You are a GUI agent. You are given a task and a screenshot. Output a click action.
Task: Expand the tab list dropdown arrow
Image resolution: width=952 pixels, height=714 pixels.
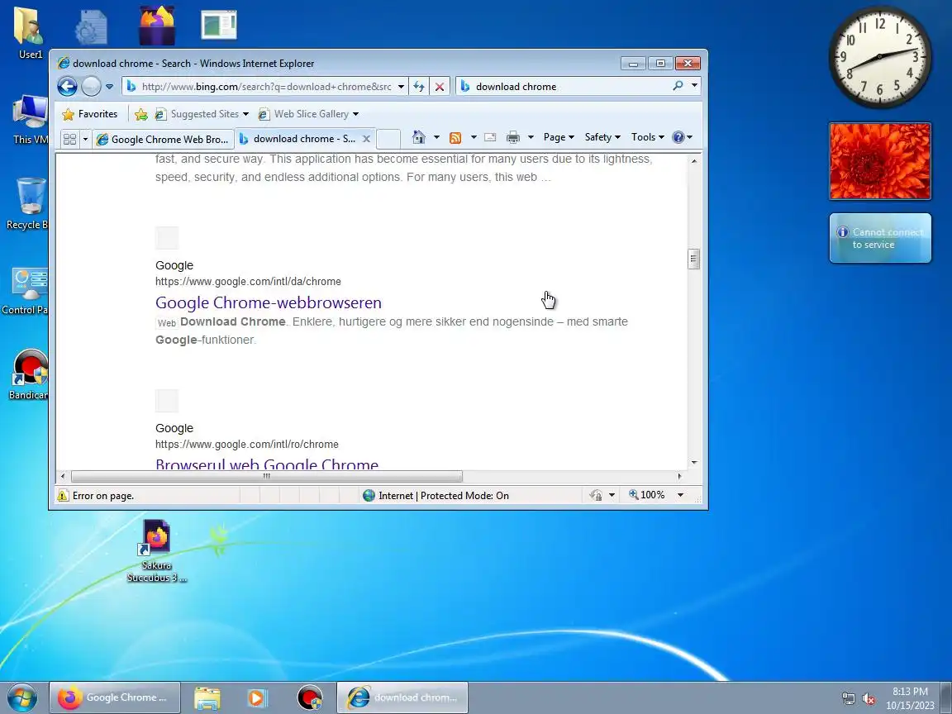point(86,139)
